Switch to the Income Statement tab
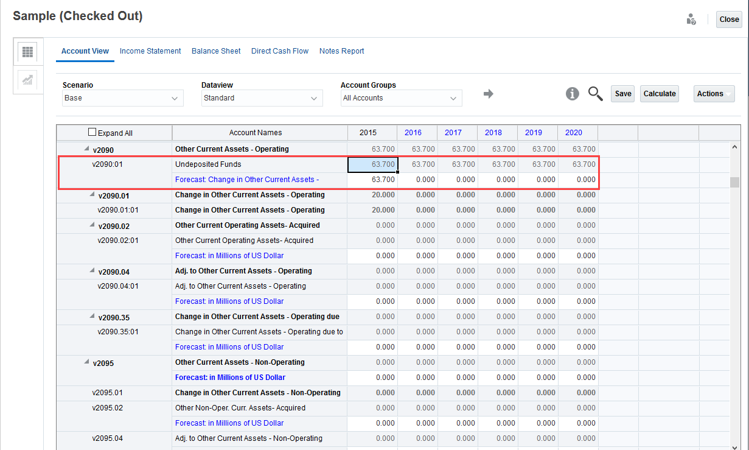The height and width of the screenshot is (450, 749). [x=150, y=51]
